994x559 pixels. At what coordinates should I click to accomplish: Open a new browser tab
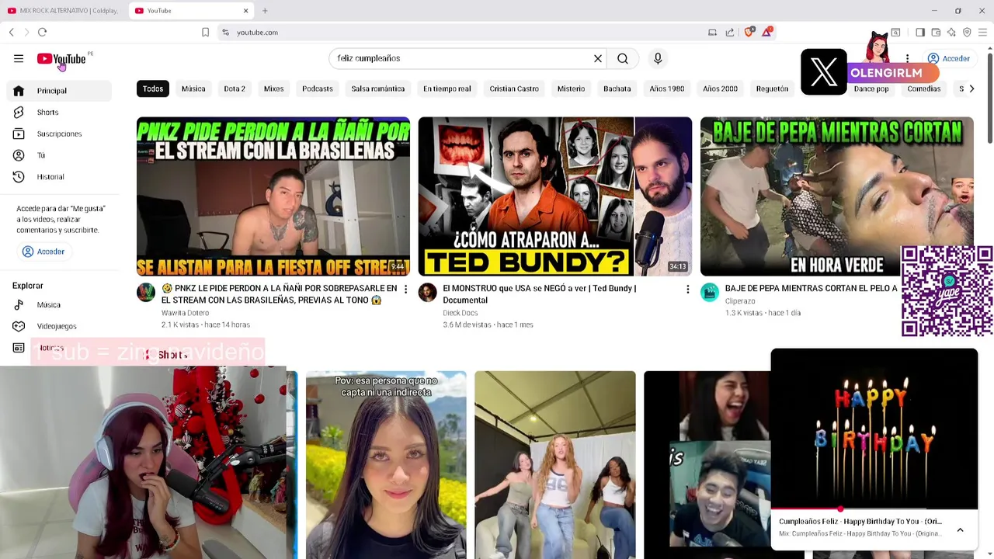click(265, 11)
